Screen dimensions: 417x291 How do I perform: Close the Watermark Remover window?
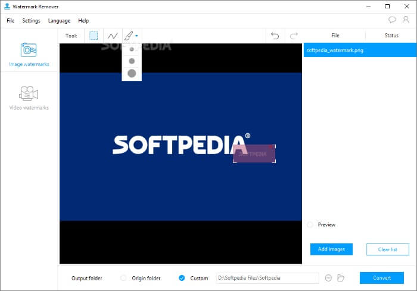pos(407,7)
